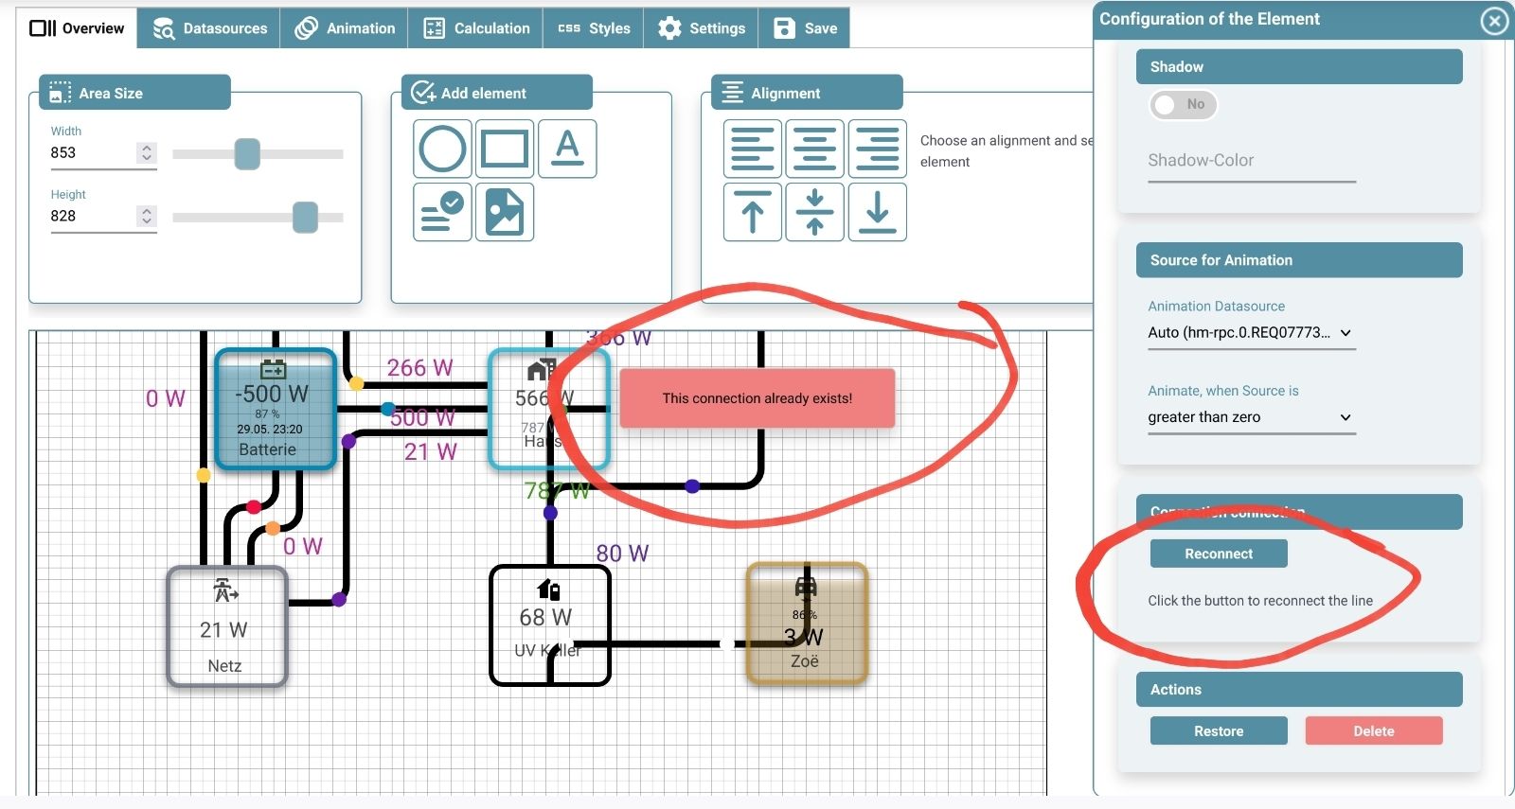This screenshot has width=1515, height=809.
Task: Close the element configuration panel
Action: coord(1494,20)
